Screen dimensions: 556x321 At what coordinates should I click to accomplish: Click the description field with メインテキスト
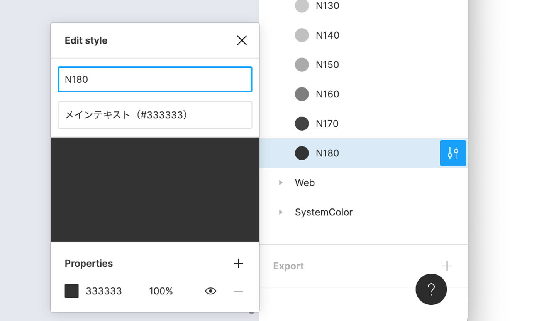[x=155, y=115]
